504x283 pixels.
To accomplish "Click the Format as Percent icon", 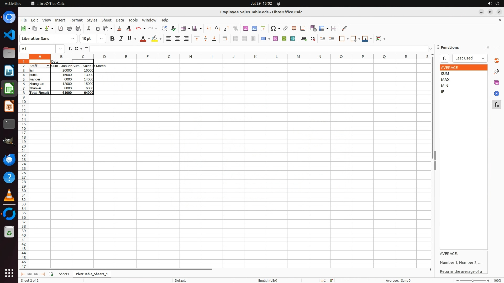I will (275, 39).
